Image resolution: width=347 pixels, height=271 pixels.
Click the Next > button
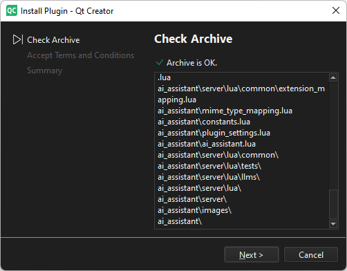click(x=252, y=254)
